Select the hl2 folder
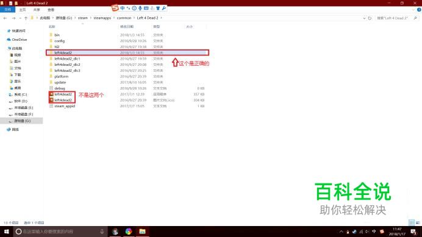The width and height of the screenshot is (422, 237). click(x=57, y=47)
